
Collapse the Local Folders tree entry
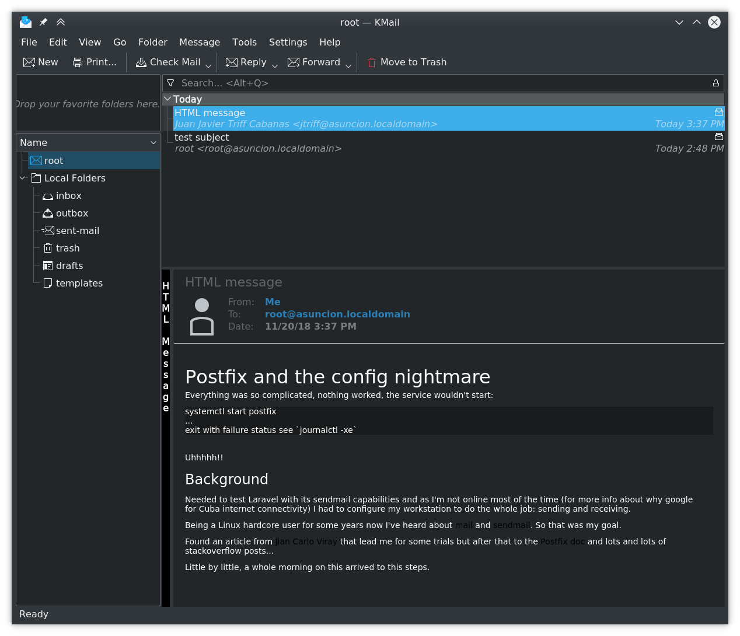22,178
